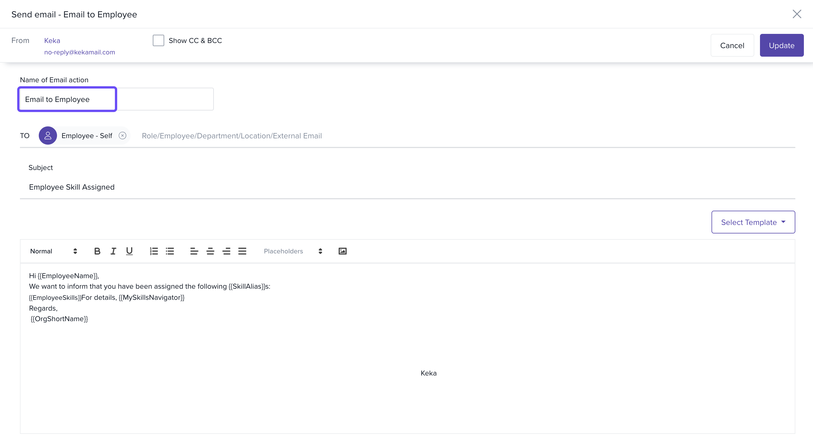The height and width of the screenshot is (443, 813).
Task: Insert an image into email body
Action: pyautogui.click(x=342, y=251)
